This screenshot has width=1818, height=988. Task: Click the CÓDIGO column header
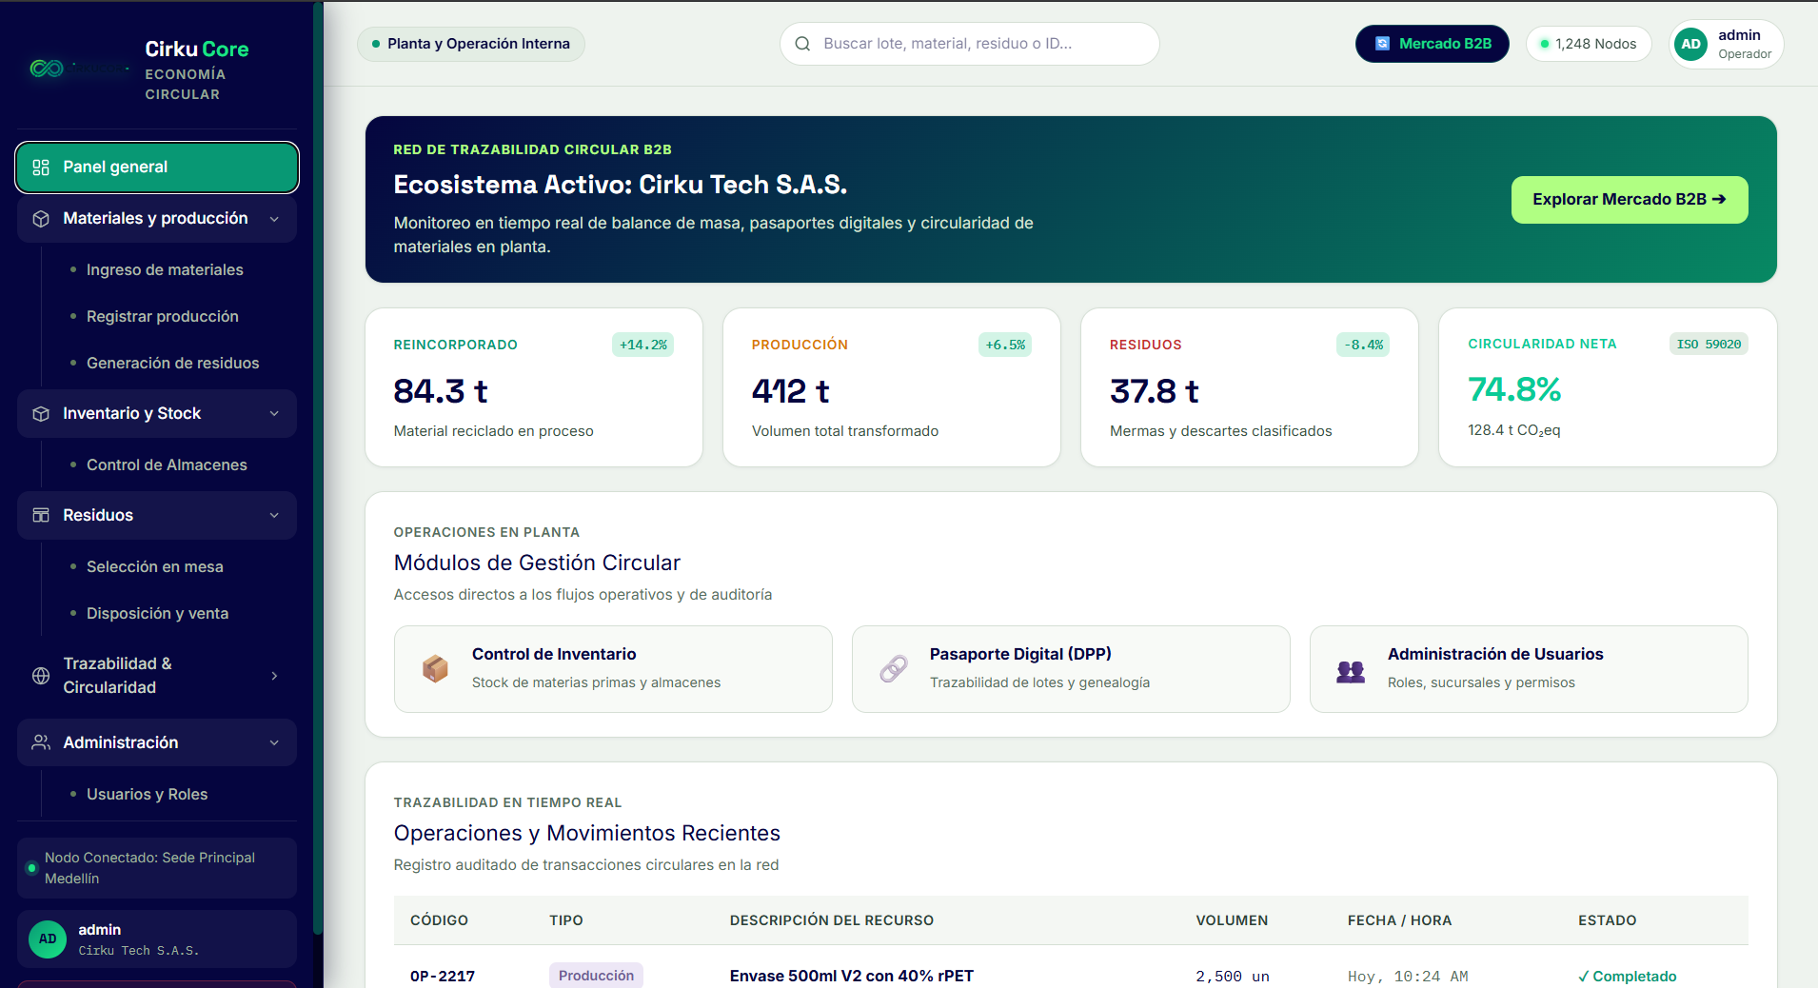coord(439,920)
